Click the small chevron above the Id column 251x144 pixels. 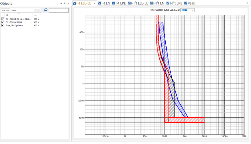tap(19, 13)
